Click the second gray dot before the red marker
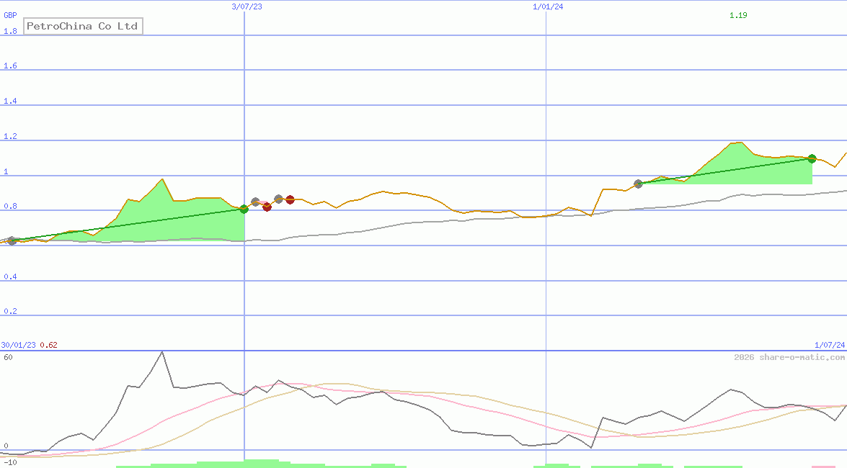 tap(278, 199)
